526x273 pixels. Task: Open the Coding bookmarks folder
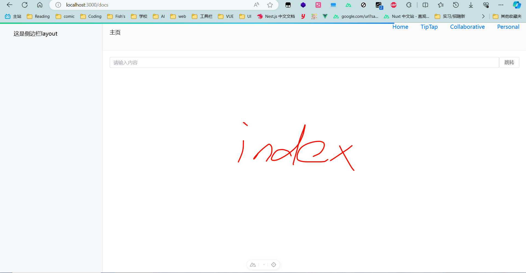tap(91, 16)
